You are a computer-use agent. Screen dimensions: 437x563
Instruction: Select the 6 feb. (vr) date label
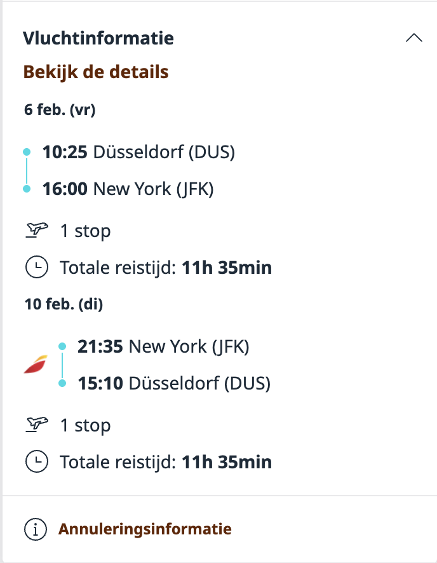click(60, 110)
